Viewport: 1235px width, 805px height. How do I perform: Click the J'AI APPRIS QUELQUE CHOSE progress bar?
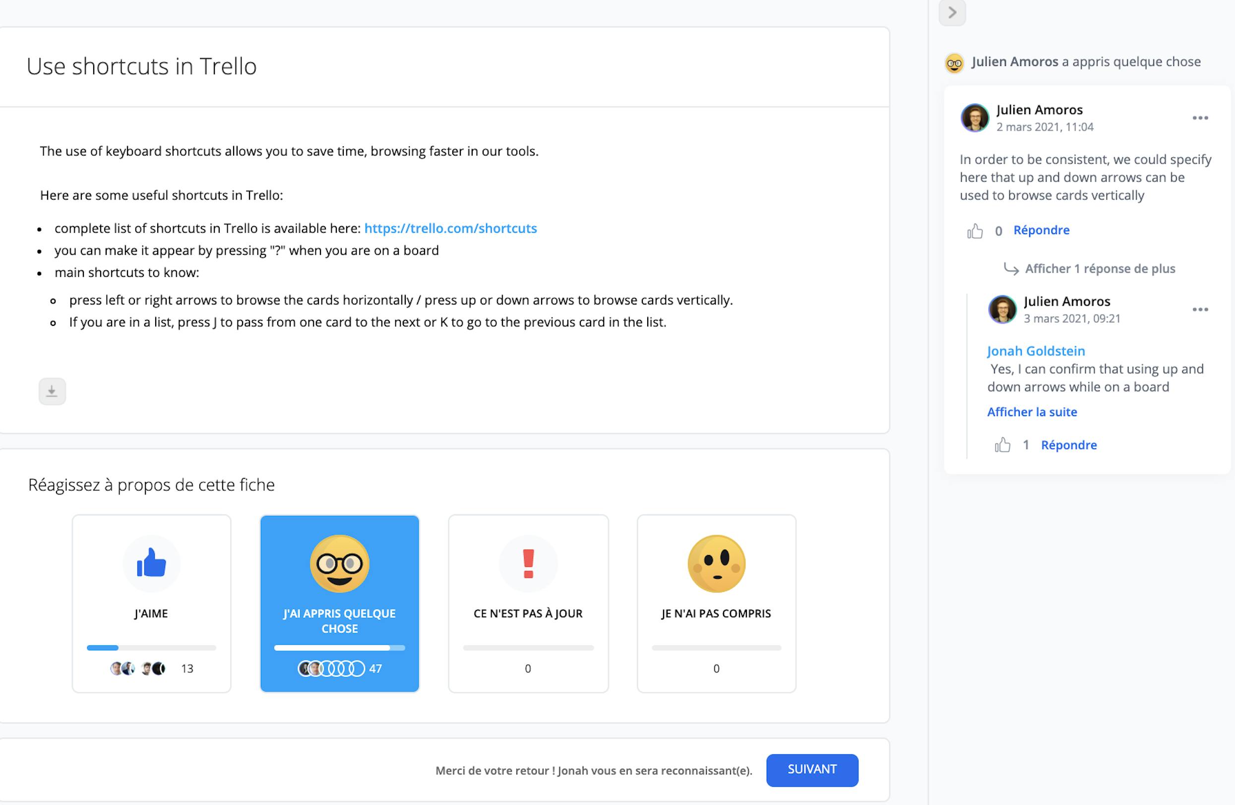point(340,648)
